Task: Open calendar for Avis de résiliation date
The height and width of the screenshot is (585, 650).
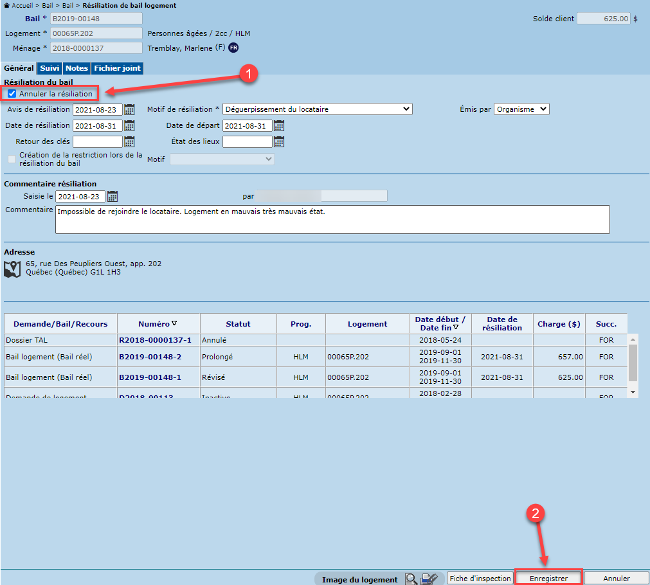Action: tap(129, 109)
